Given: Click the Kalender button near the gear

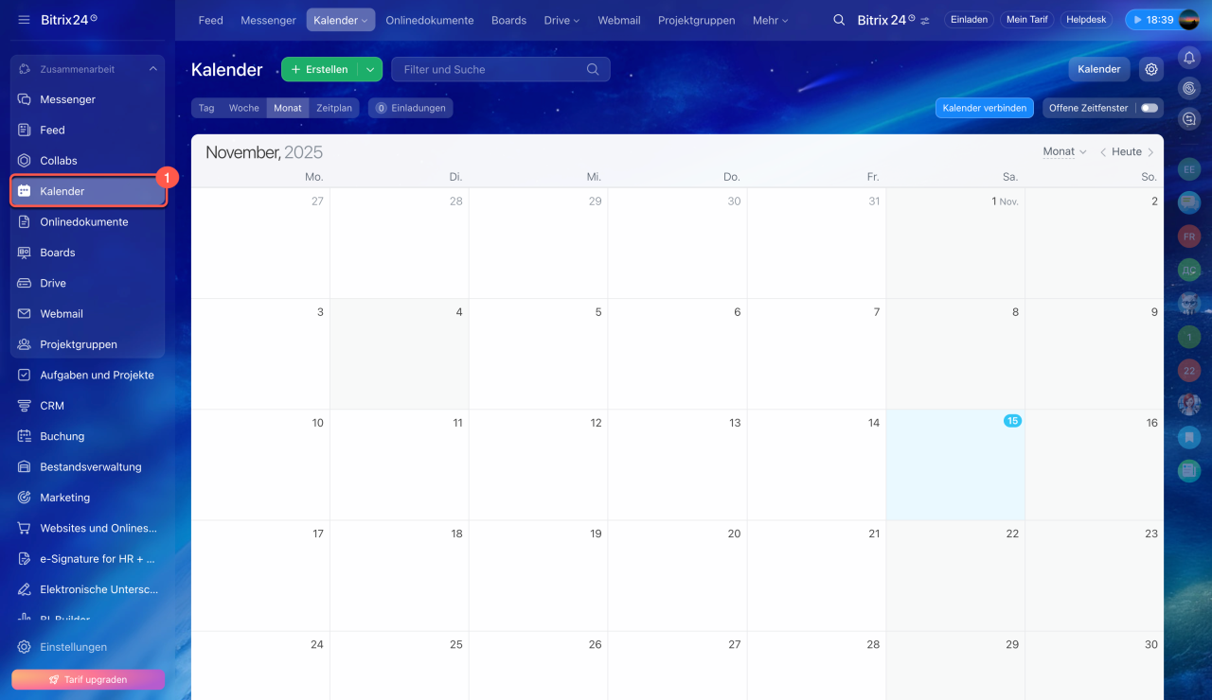Looking at the screenshot, I should [1099, 69].
